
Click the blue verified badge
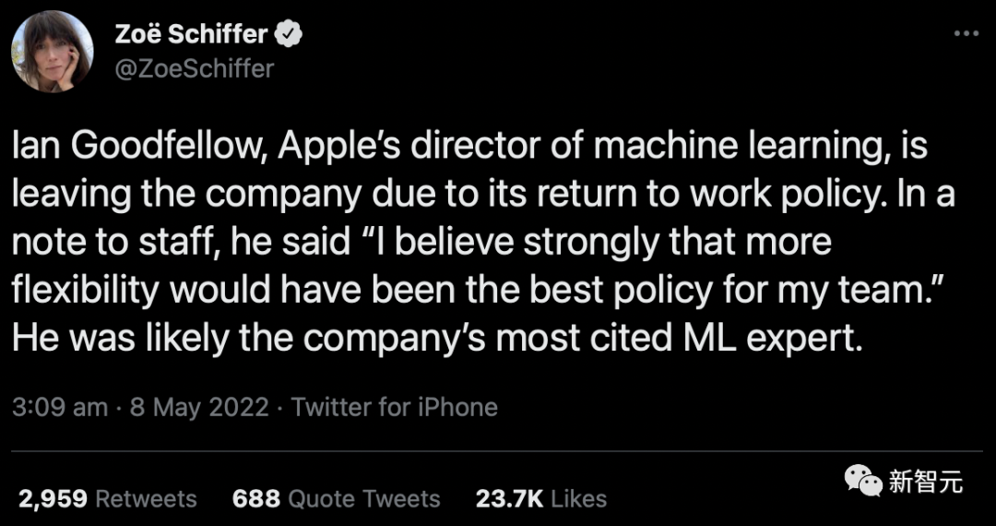[x=290, y=35]
